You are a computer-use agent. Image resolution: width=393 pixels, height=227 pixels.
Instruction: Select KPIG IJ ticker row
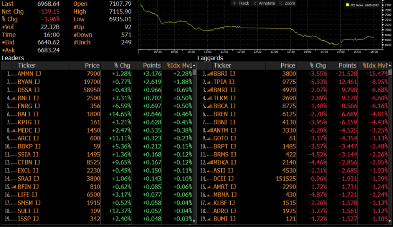coord(28,122)
